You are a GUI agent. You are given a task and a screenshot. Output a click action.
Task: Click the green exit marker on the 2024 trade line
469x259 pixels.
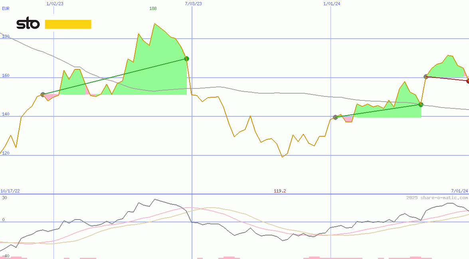click(421, 104)
